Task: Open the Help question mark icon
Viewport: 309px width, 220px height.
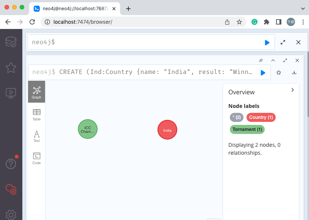Action: tap(11, 164)
